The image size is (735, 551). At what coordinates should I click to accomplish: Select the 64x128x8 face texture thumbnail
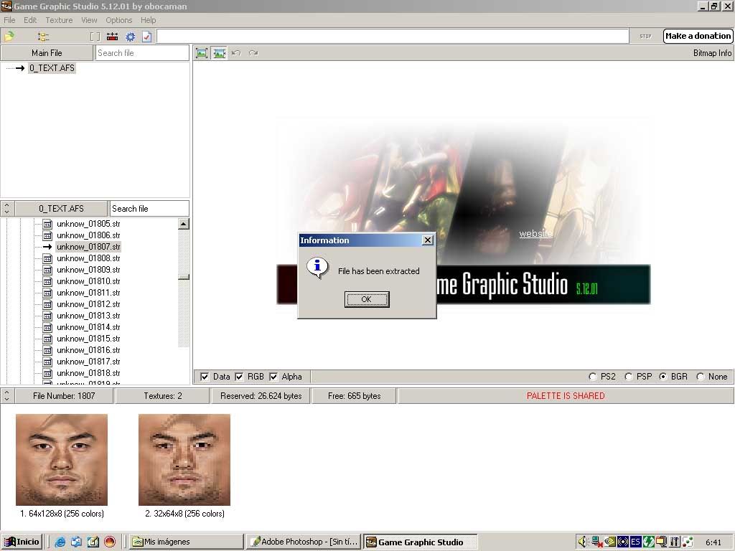[62, 460]
